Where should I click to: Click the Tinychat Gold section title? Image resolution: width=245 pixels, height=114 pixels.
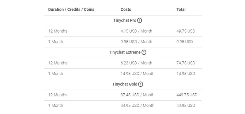click(125, 85)
